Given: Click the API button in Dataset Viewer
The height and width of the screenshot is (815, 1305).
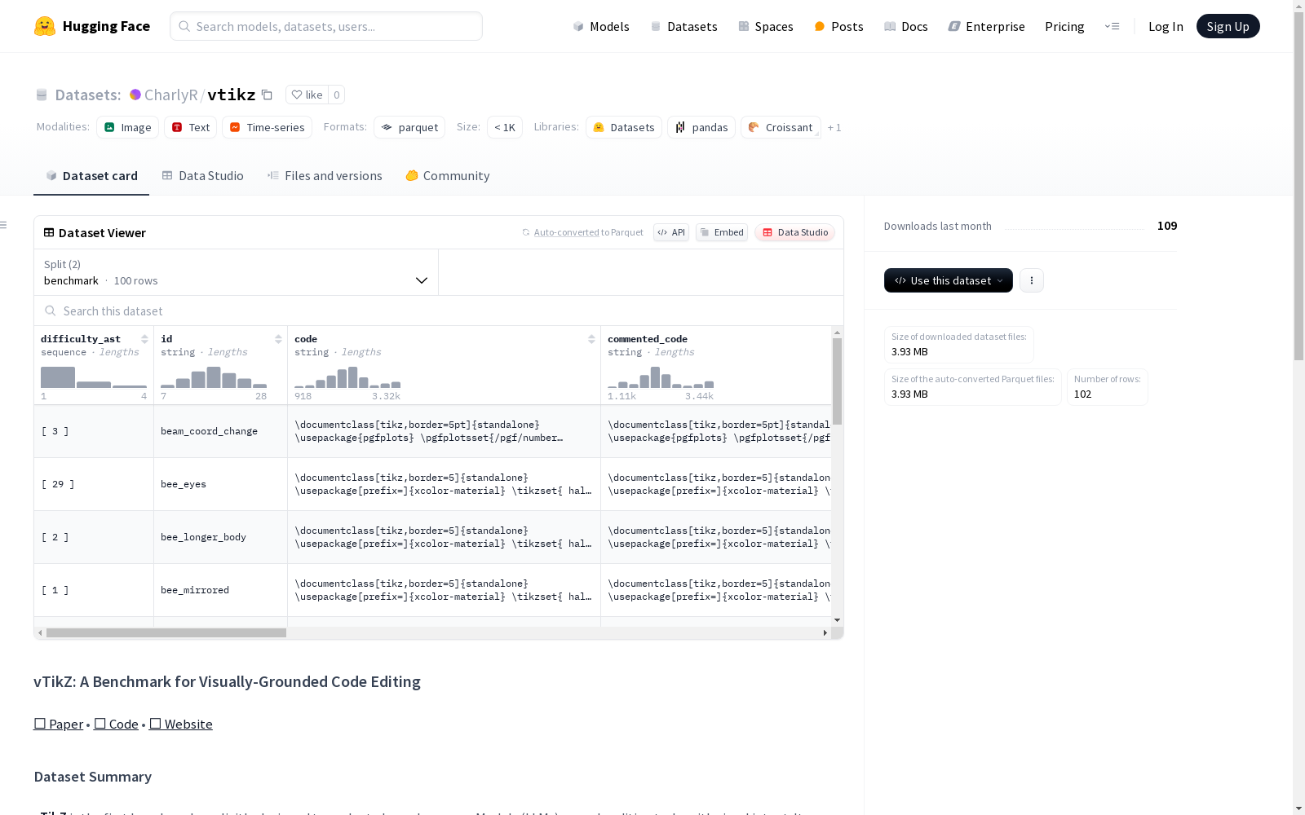Looking at the screenshot, I should click(671, 232).
